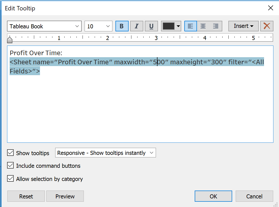Open font color dropdown arrow
Image resolution: width=279 pixels, height=207 pixels.
click(178, 26)
